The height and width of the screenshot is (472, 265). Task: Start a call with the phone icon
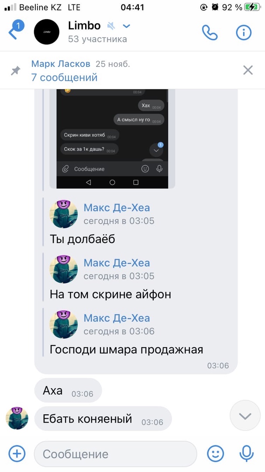(x=210, y=32)
